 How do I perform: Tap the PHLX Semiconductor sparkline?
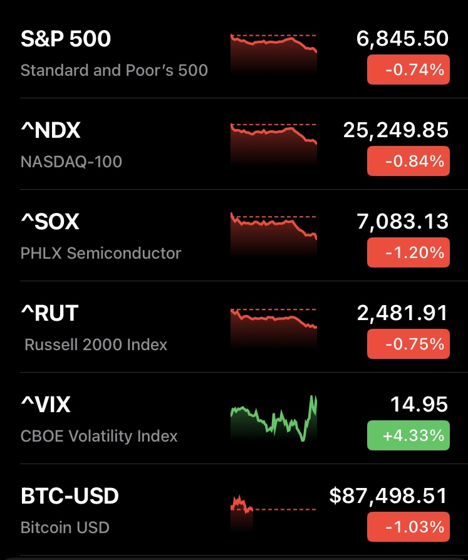pos(274,236)
